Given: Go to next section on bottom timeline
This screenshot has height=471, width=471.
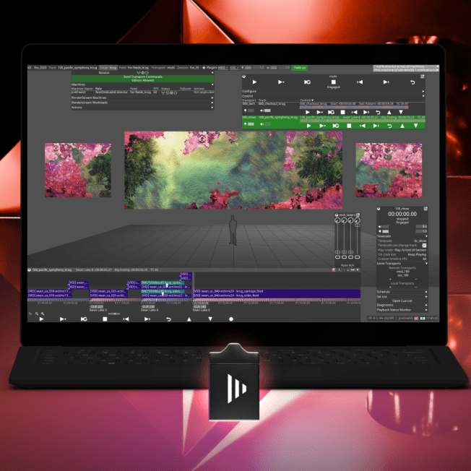Looking at the screenshot, I should 147,319.
